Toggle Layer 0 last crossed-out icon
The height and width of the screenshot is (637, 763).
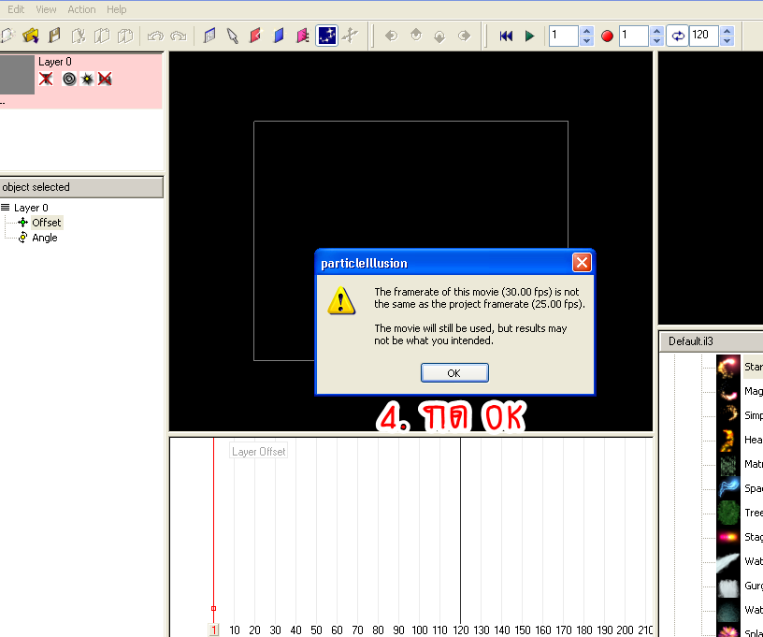(105, 79)
